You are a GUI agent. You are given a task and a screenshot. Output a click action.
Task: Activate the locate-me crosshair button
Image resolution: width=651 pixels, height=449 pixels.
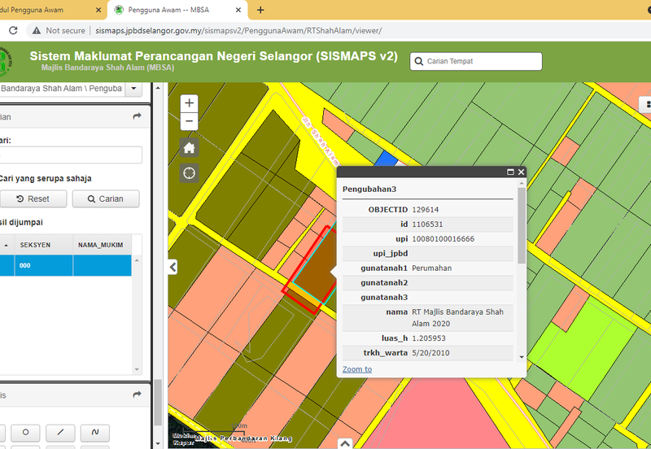[190, 172]
